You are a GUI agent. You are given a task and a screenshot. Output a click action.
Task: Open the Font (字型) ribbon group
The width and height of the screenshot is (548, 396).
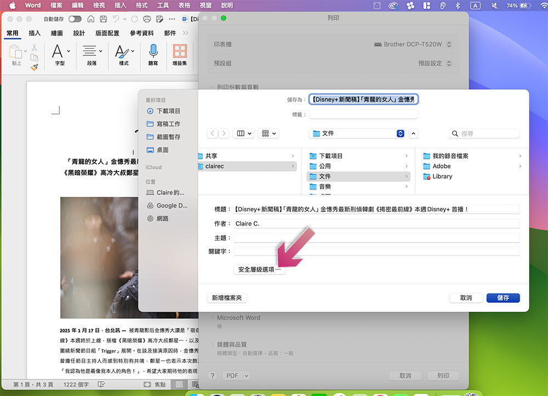60,55
